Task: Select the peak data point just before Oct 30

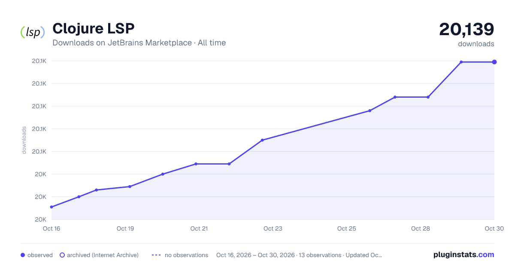Action: tap(461, 62)
